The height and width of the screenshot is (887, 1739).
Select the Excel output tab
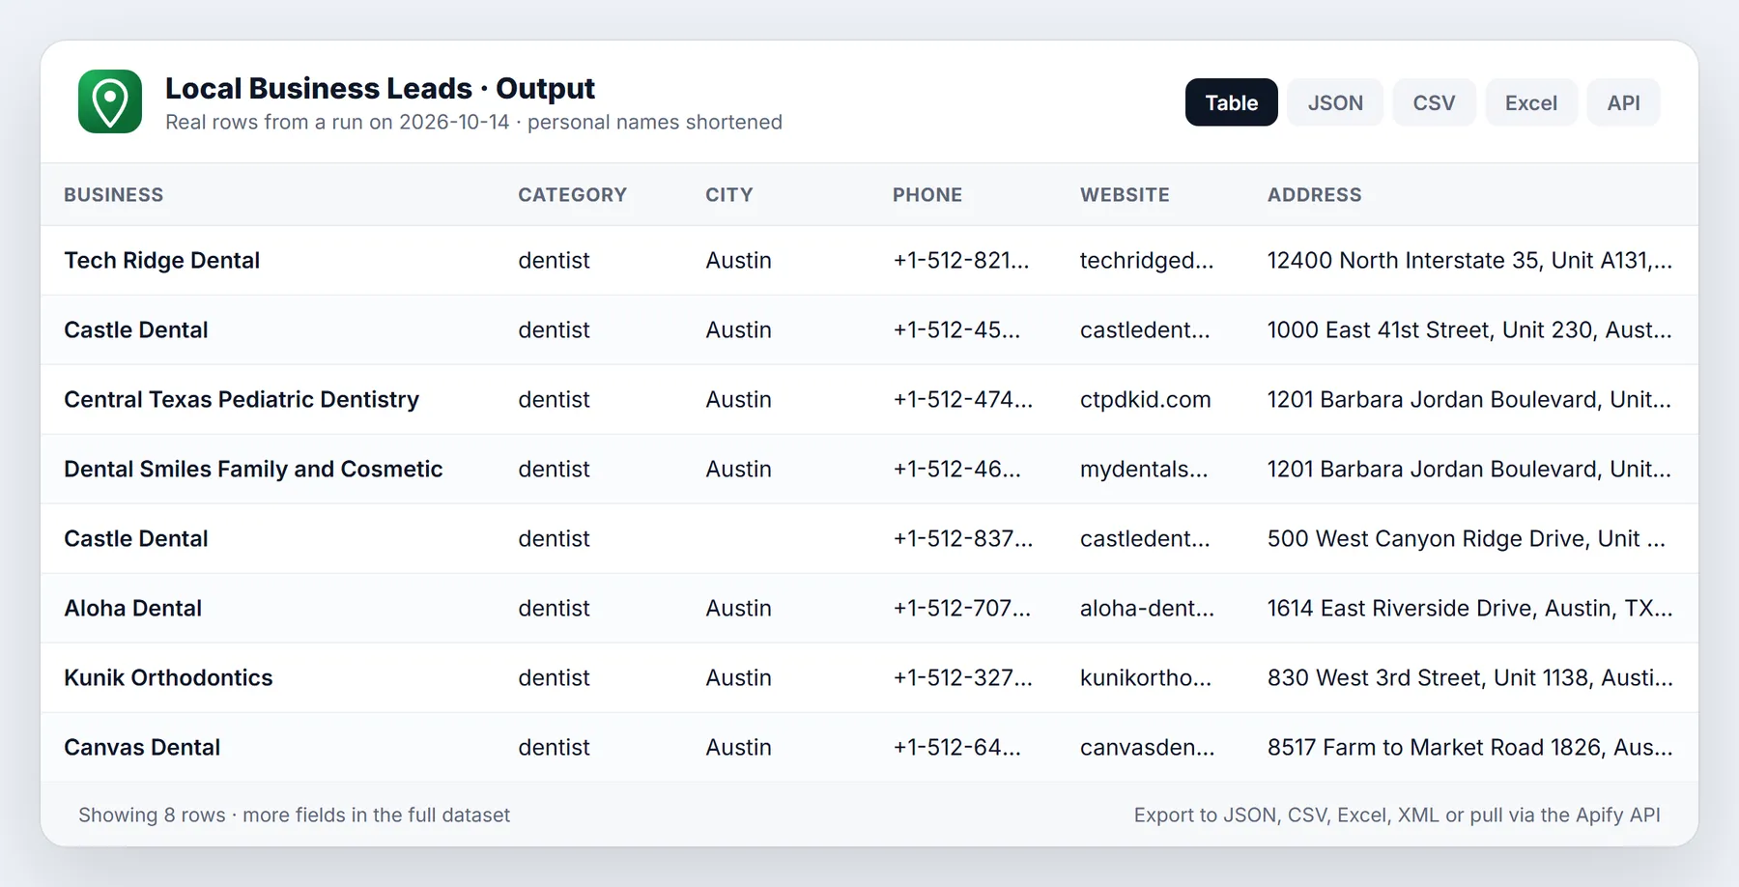(x=1531, y=102)
